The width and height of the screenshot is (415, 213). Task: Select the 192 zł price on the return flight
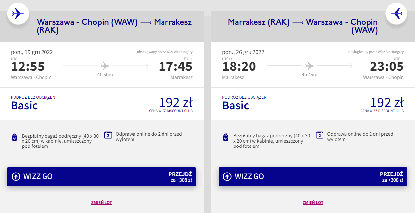(x=387, y=103)
